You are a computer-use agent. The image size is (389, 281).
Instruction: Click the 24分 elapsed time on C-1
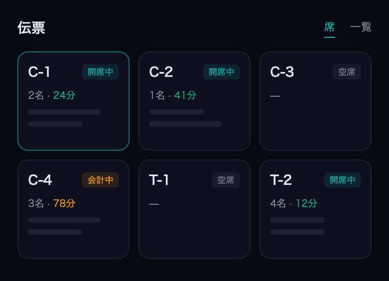[64, 95]
